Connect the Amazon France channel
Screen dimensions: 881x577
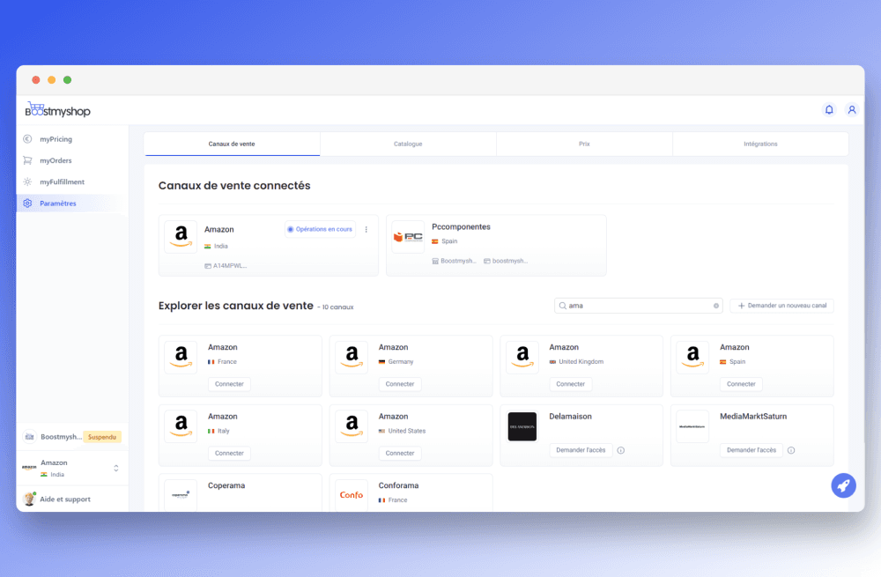tap(229, 384)
